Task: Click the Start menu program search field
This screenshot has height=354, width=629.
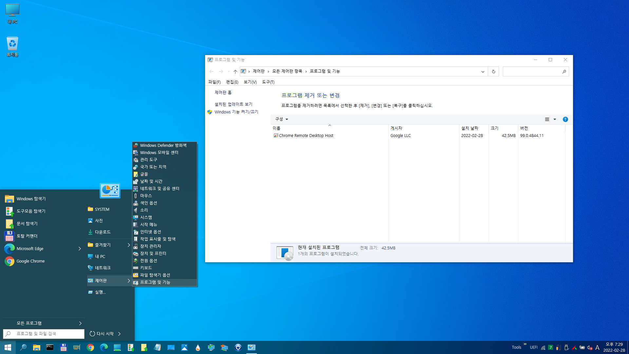Action: [44, 334]
